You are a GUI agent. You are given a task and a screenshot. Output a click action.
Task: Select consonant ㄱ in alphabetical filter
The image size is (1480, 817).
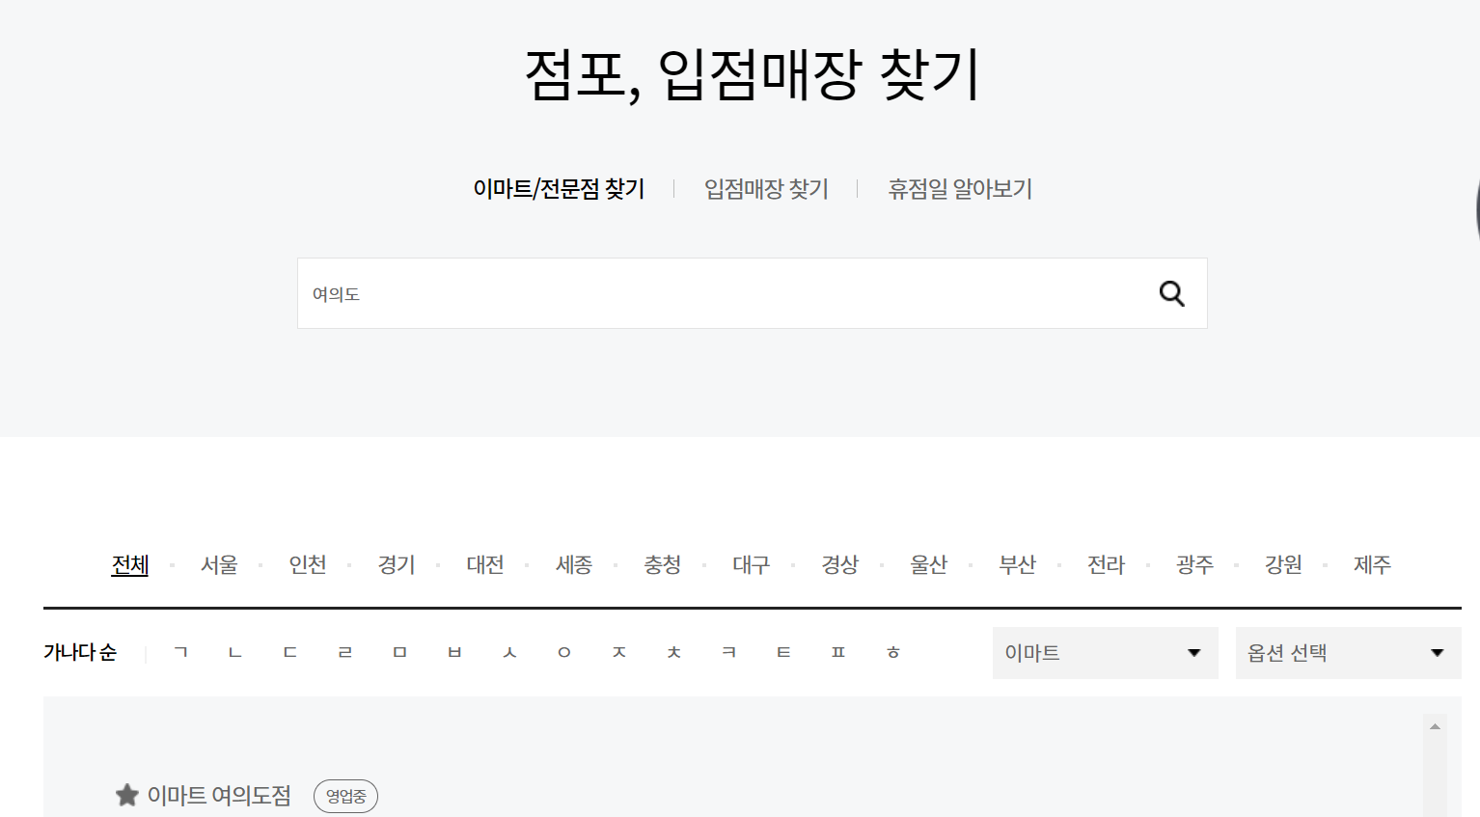[x=180, y=652]
